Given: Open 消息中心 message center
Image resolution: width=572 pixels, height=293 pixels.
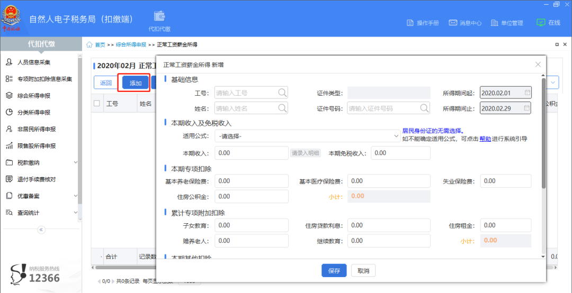Looking at the screenshot, I should [x=453, y=23].
